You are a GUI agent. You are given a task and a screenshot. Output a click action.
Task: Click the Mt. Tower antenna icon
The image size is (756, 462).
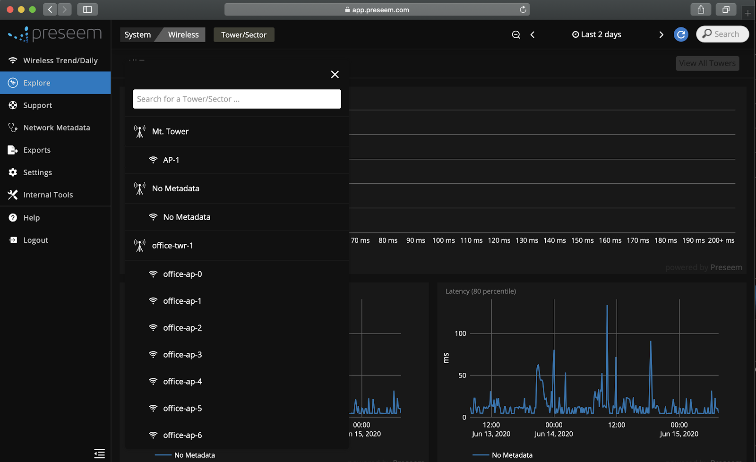click(x=140, y=131)
